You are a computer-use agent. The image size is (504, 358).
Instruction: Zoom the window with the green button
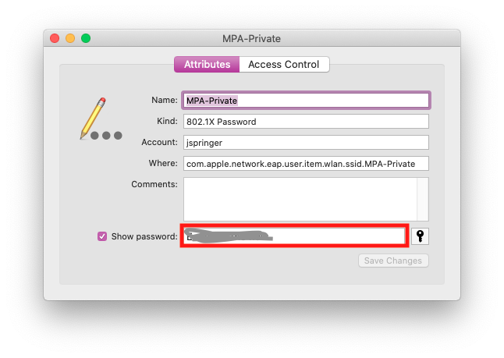86,37
